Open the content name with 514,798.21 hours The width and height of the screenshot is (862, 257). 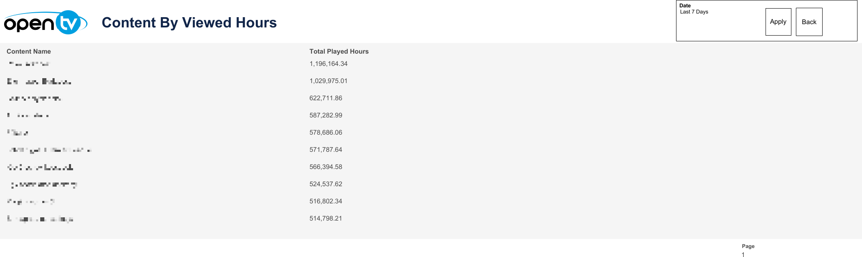coord(40,219)
